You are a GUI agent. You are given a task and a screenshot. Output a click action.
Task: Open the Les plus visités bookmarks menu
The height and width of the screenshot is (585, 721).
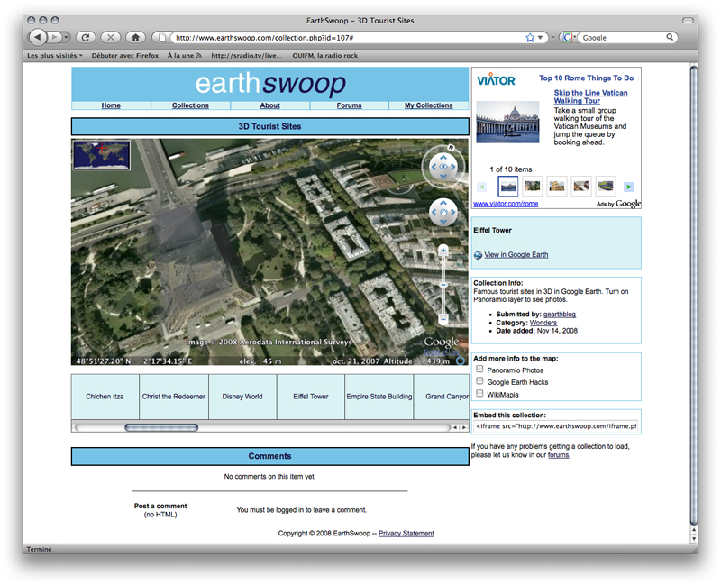(55, 56)
